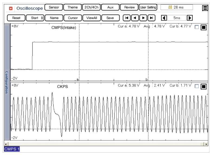Open the top-right panel menu icon

(205, 8)
